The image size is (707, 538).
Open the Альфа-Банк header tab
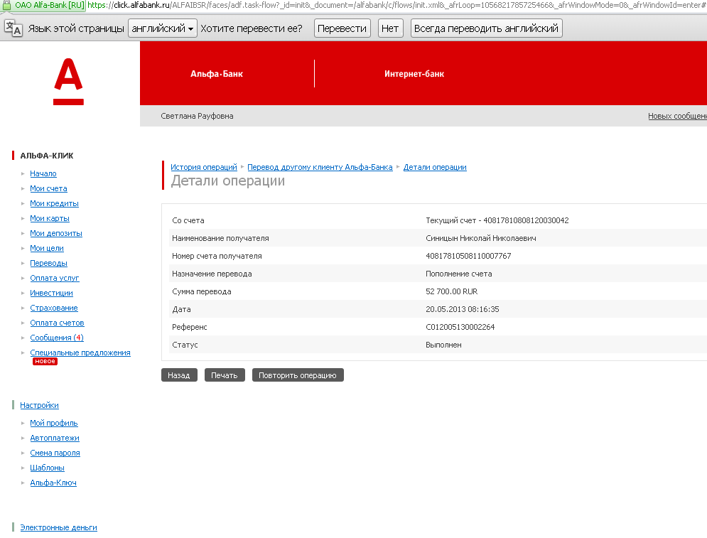[x=217, y=74]
